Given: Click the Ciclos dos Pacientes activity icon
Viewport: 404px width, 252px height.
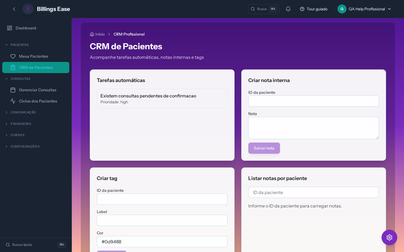Looking at the screenshot, I should click(13, 101).
